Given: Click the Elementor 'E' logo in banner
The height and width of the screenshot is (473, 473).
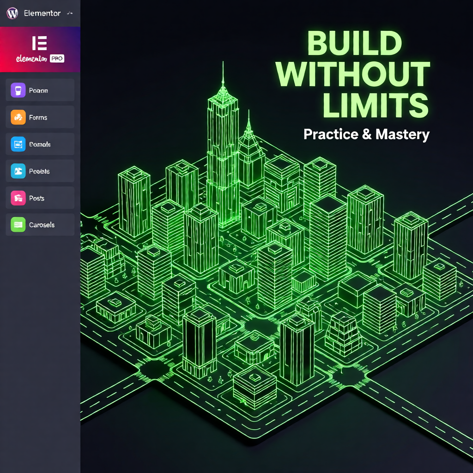Looking at the screenshot, I should (40, 43).
